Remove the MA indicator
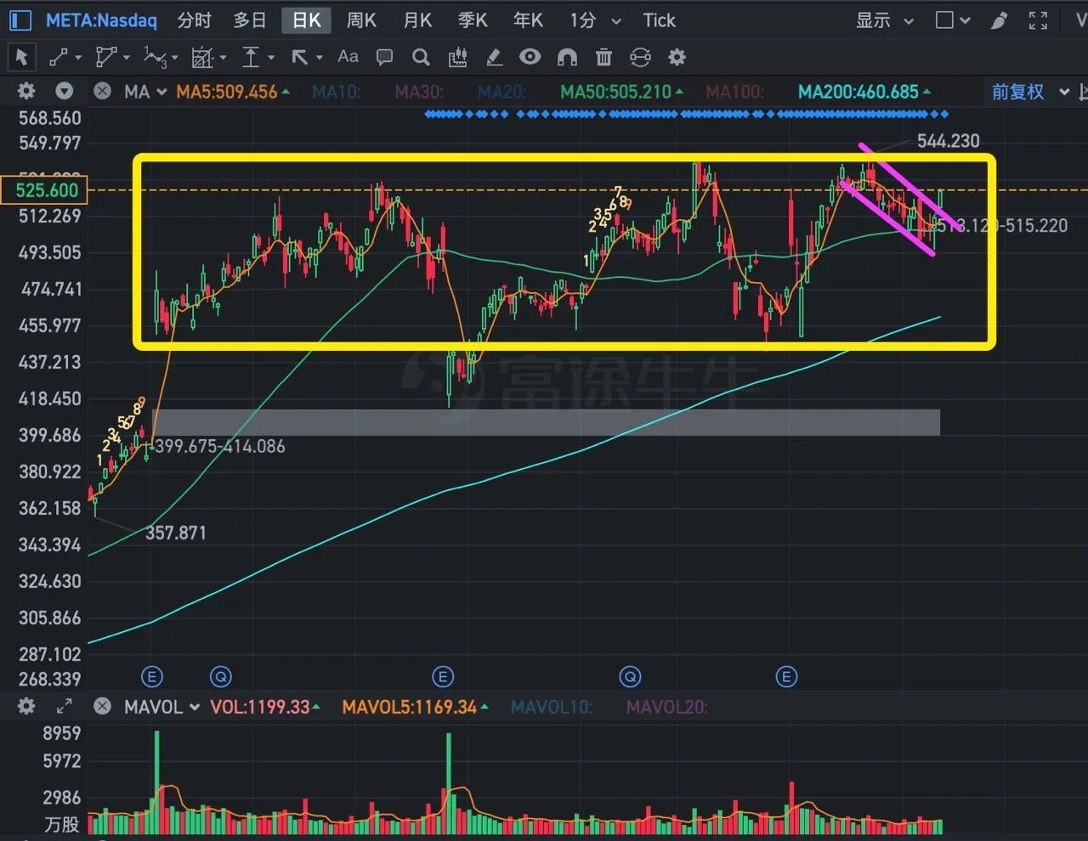1088x841 pixels. (x=102, y=91)
